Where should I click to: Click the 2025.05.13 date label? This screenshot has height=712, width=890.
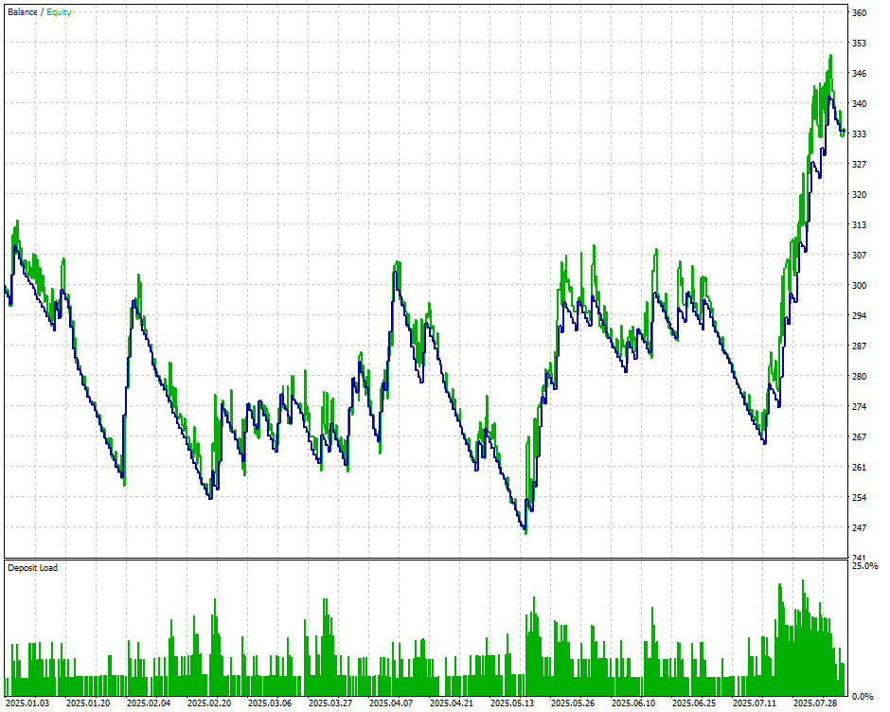512,703
